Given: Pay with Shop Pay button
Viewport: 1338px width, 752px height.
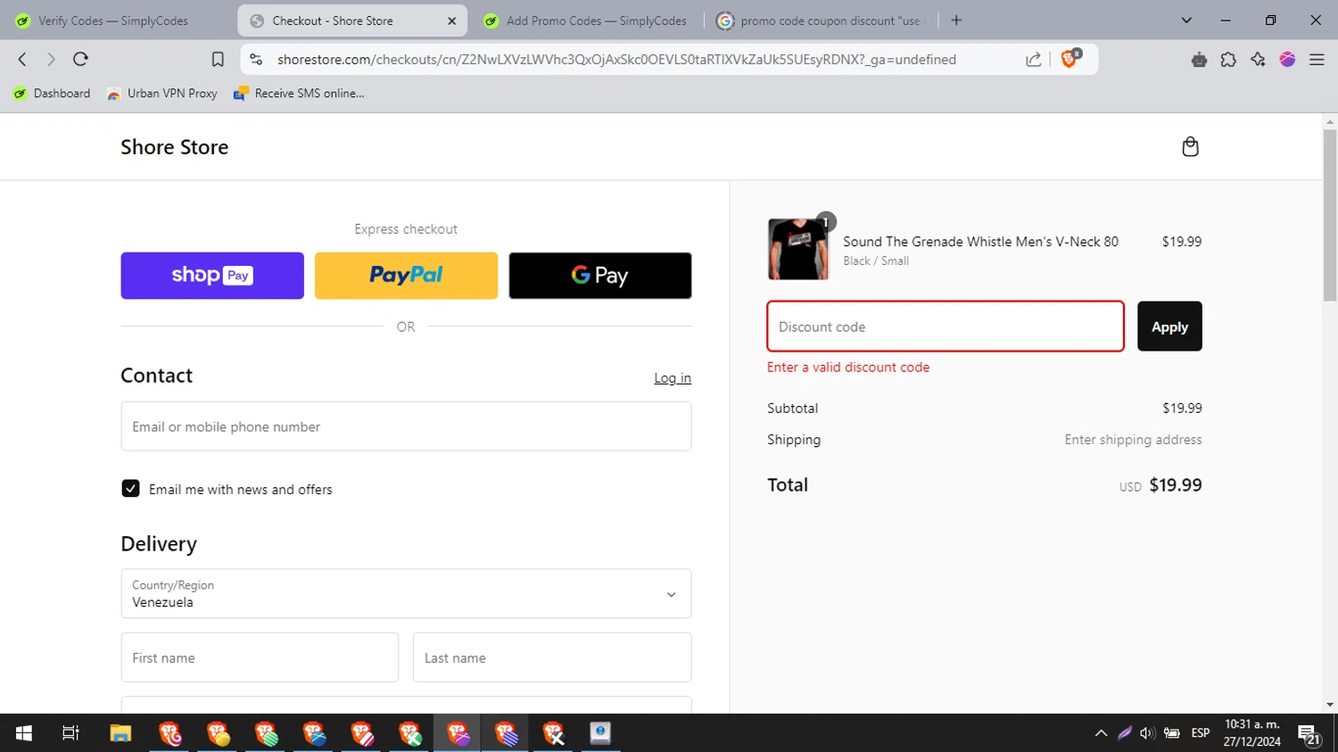Looking at the screenshot, I should [x=212, y=276].
